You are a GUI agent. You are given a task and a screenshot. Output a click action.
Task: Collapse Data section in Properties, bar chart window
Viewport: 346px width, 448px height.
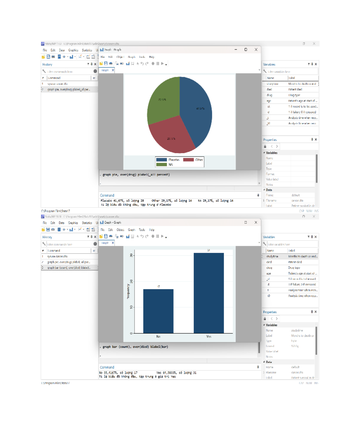(x=264, y=362)
